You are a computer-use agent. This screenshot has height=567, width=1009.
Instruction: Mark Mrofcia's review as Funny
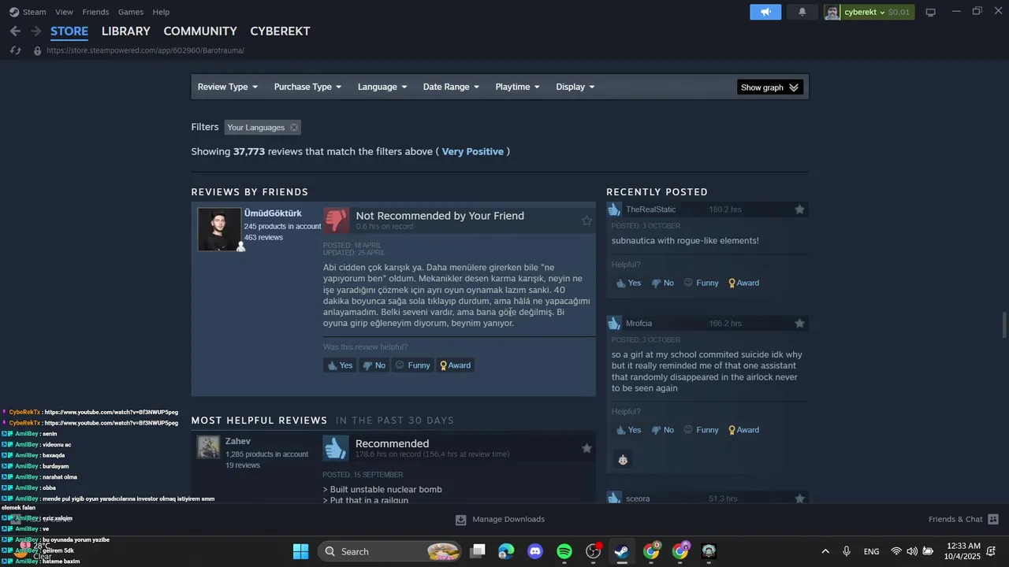[x=702, y=430]
